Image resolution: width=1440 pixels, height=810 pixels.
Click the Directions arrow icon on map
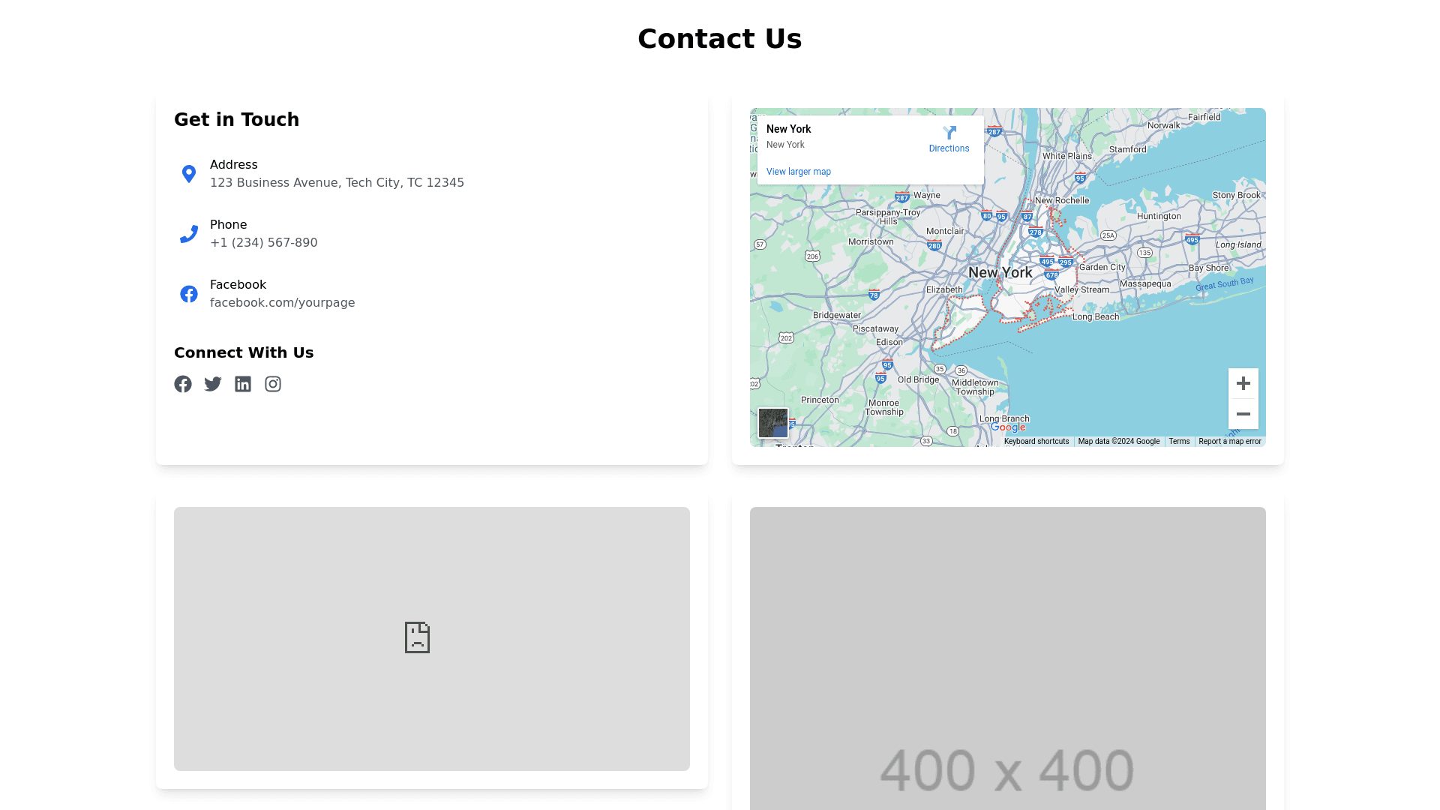coord(949,133)
